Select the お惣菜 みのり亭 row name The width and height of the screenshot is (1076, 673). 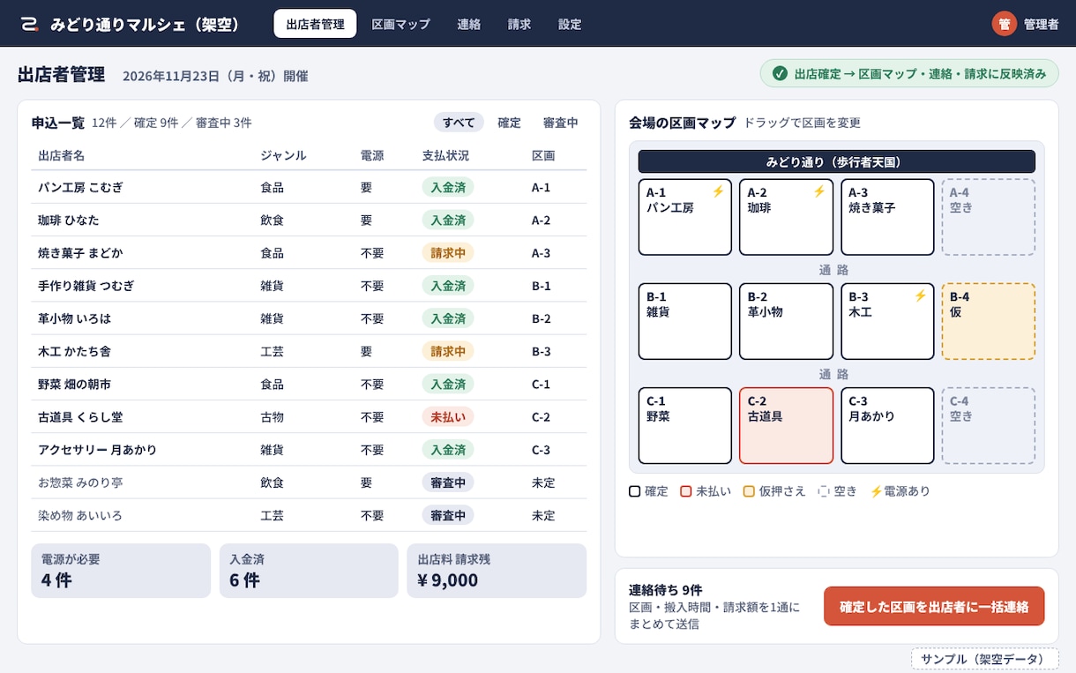click(x=80, y=482)
